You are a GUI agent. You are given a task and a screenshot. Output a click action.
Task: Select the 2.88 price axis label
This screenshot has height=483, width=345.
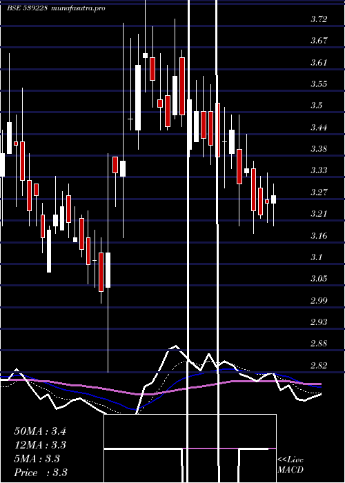[x=319, y=344]
